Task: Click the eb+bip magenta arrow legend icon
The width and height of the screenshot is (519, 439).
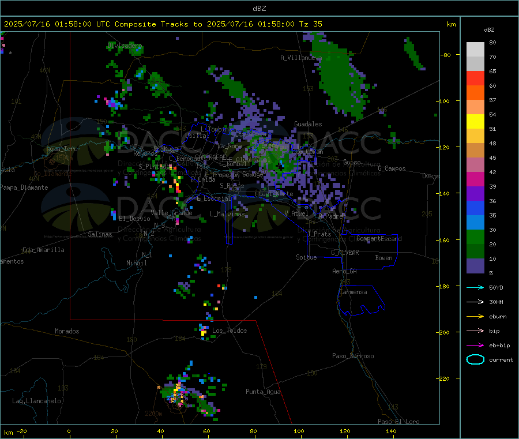Action: 475,345
